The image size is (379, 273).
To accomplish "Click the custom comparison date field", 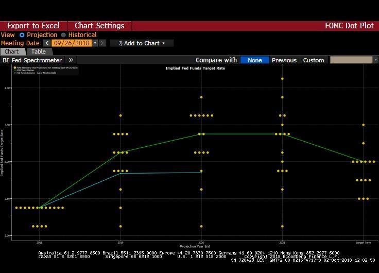I will click(351, 60).
